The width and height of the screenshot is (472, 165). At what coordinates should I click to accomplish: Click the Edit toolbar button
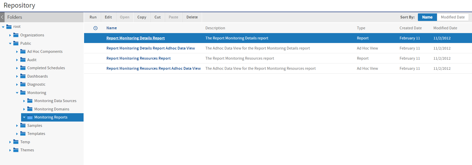pyautogui.click(x=108, y=17)
